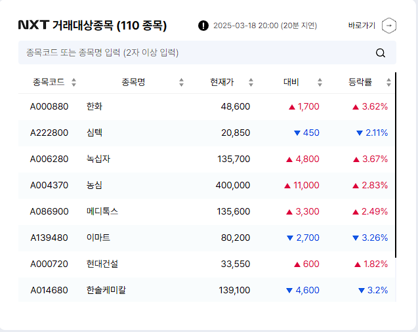Select stock code A004370
418x332 pixels.
tap(49, 185)
